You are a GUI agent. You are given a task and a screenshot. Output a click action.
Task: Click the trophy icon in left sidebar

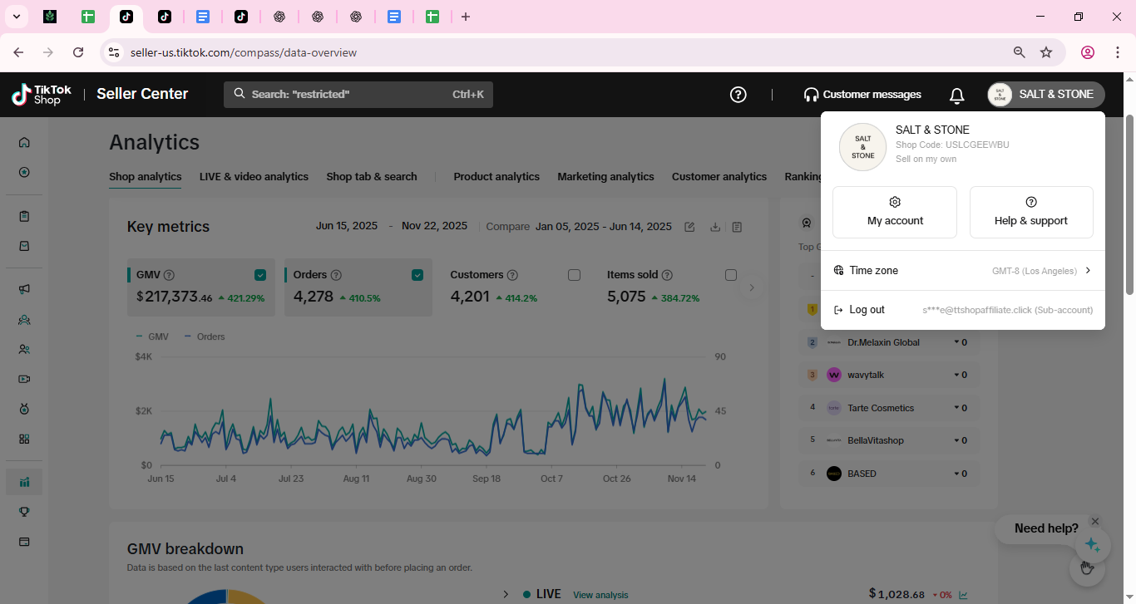24,512
